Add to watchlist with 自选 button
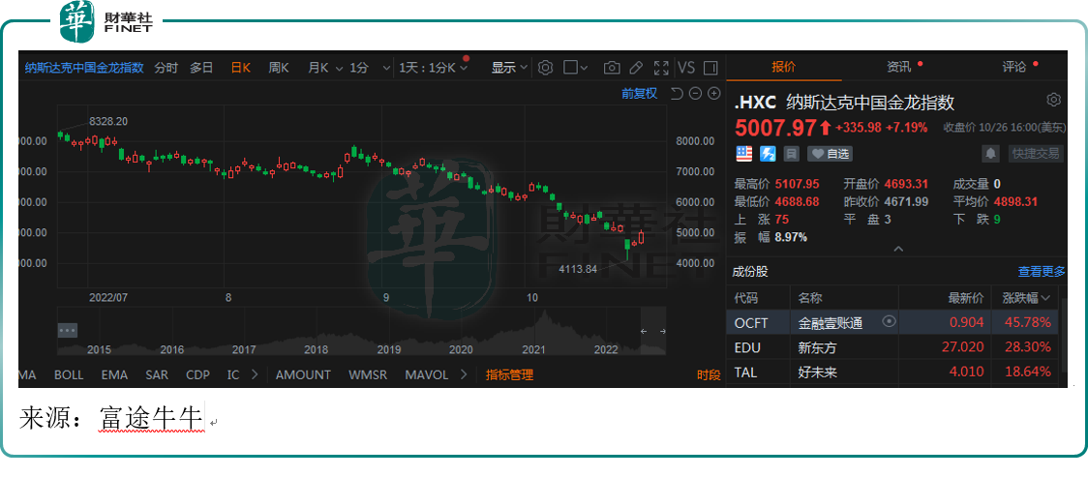1088x477 pixels. coord(830,153)
